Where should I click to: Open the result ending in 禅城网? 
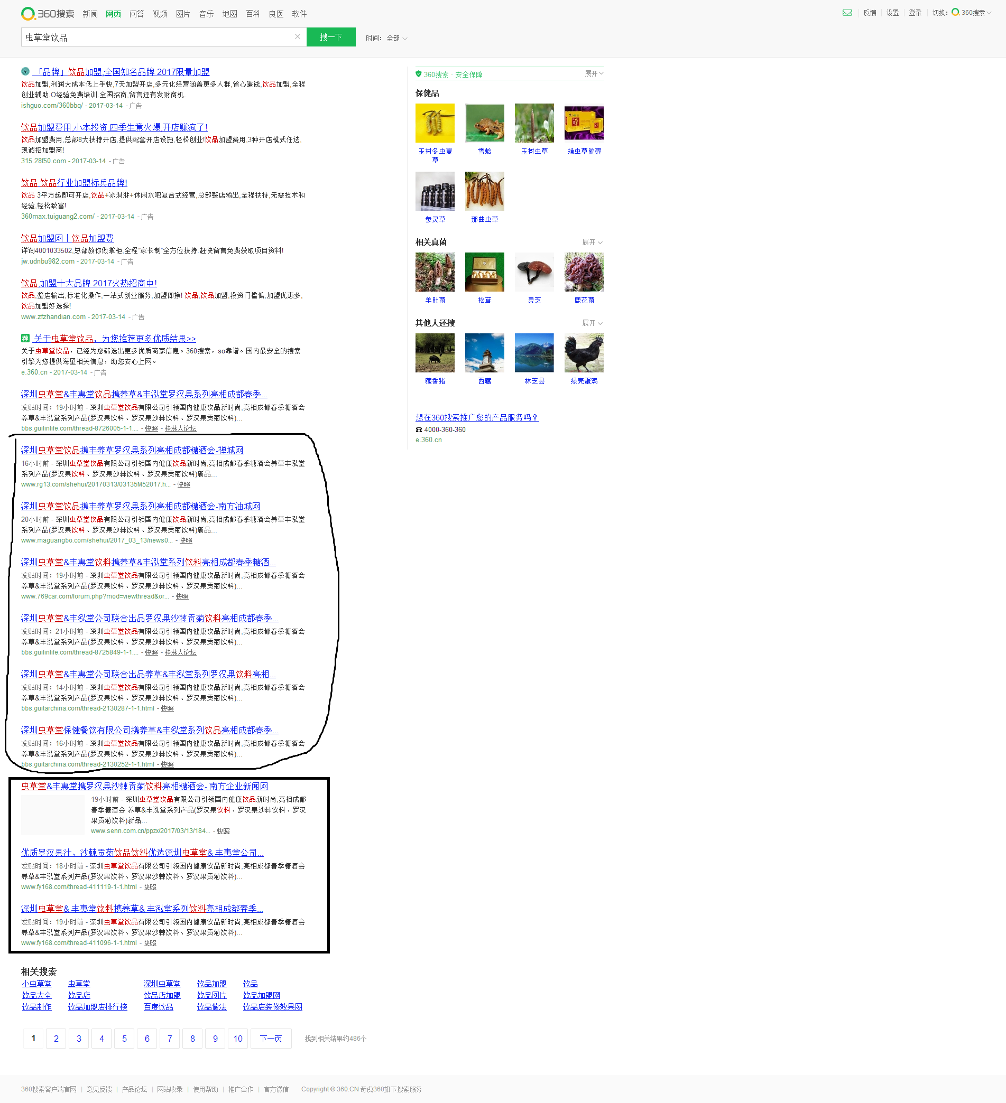[132, 450]
